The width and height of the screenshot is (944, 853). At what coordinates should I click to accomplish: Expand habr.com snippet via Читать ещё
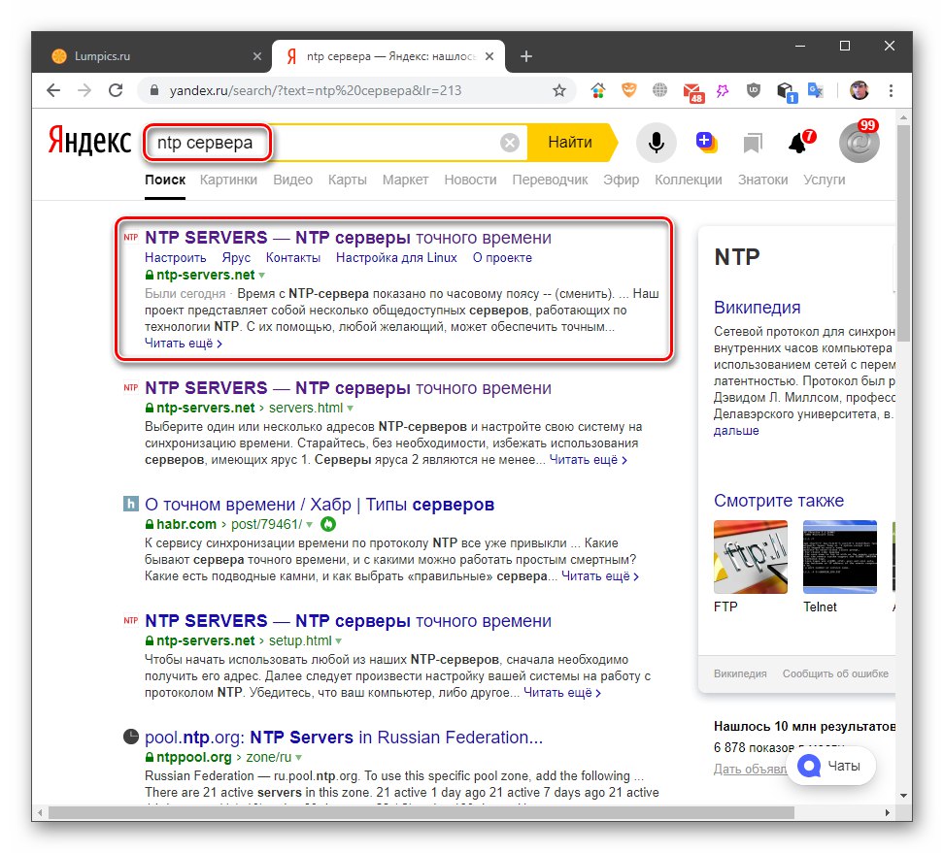pyautogui.click(x=600, y=576)
